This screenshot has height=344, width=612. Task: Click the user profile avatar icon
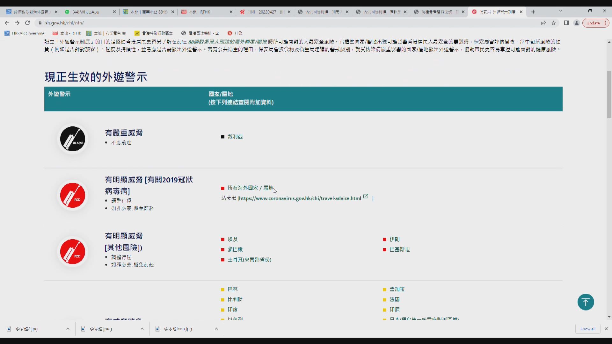click(x=577, y=23)
